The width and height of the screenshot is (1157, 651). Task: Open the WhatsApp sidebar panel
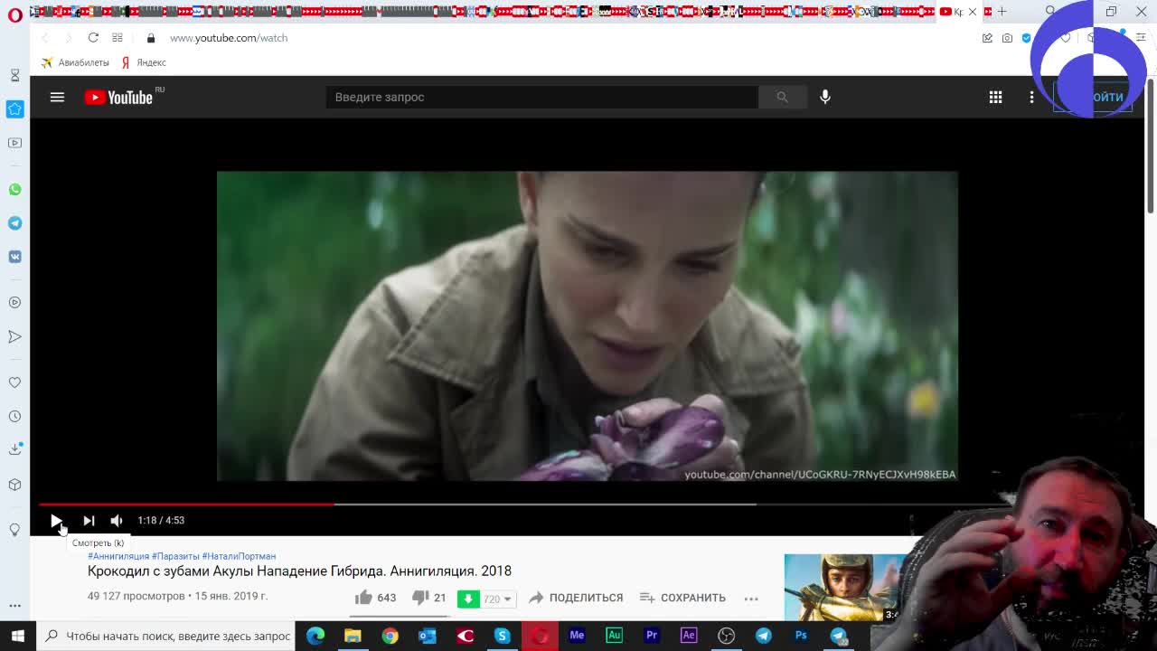tap(14, 190)
